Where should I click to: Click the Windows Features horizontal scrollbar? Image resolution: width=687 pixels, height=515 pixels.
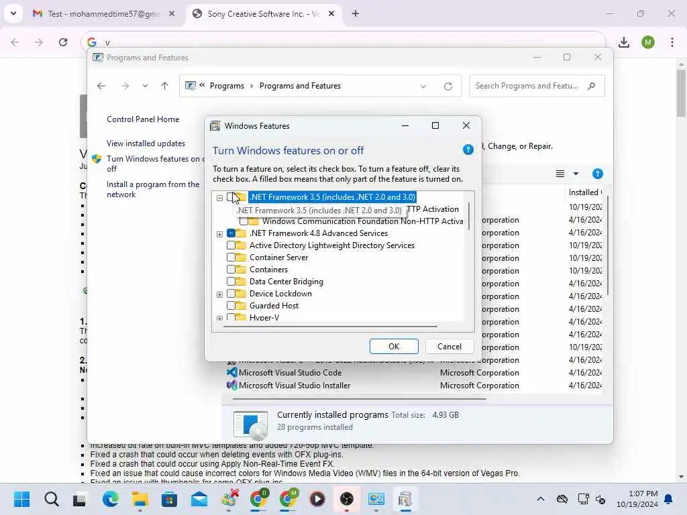click(x=330, y=327)
